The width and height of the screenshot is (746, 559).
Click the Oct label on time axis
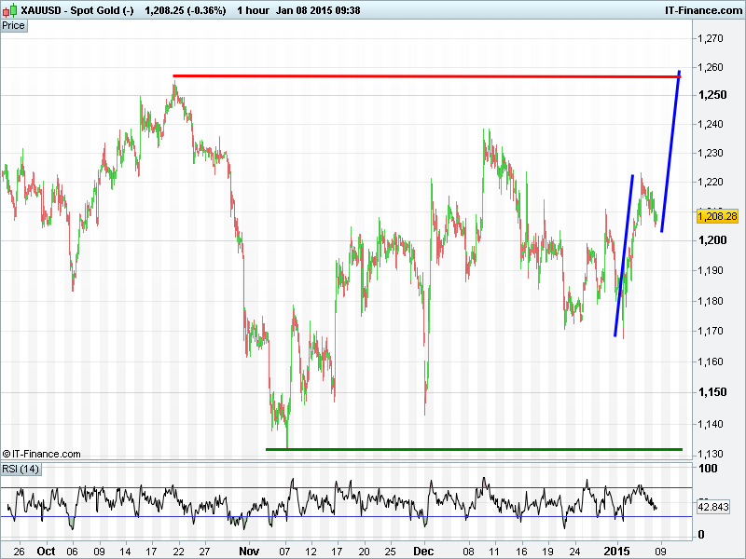tap(47, 551)
